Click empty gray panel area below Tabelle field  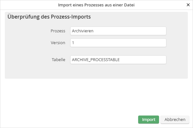96,72
